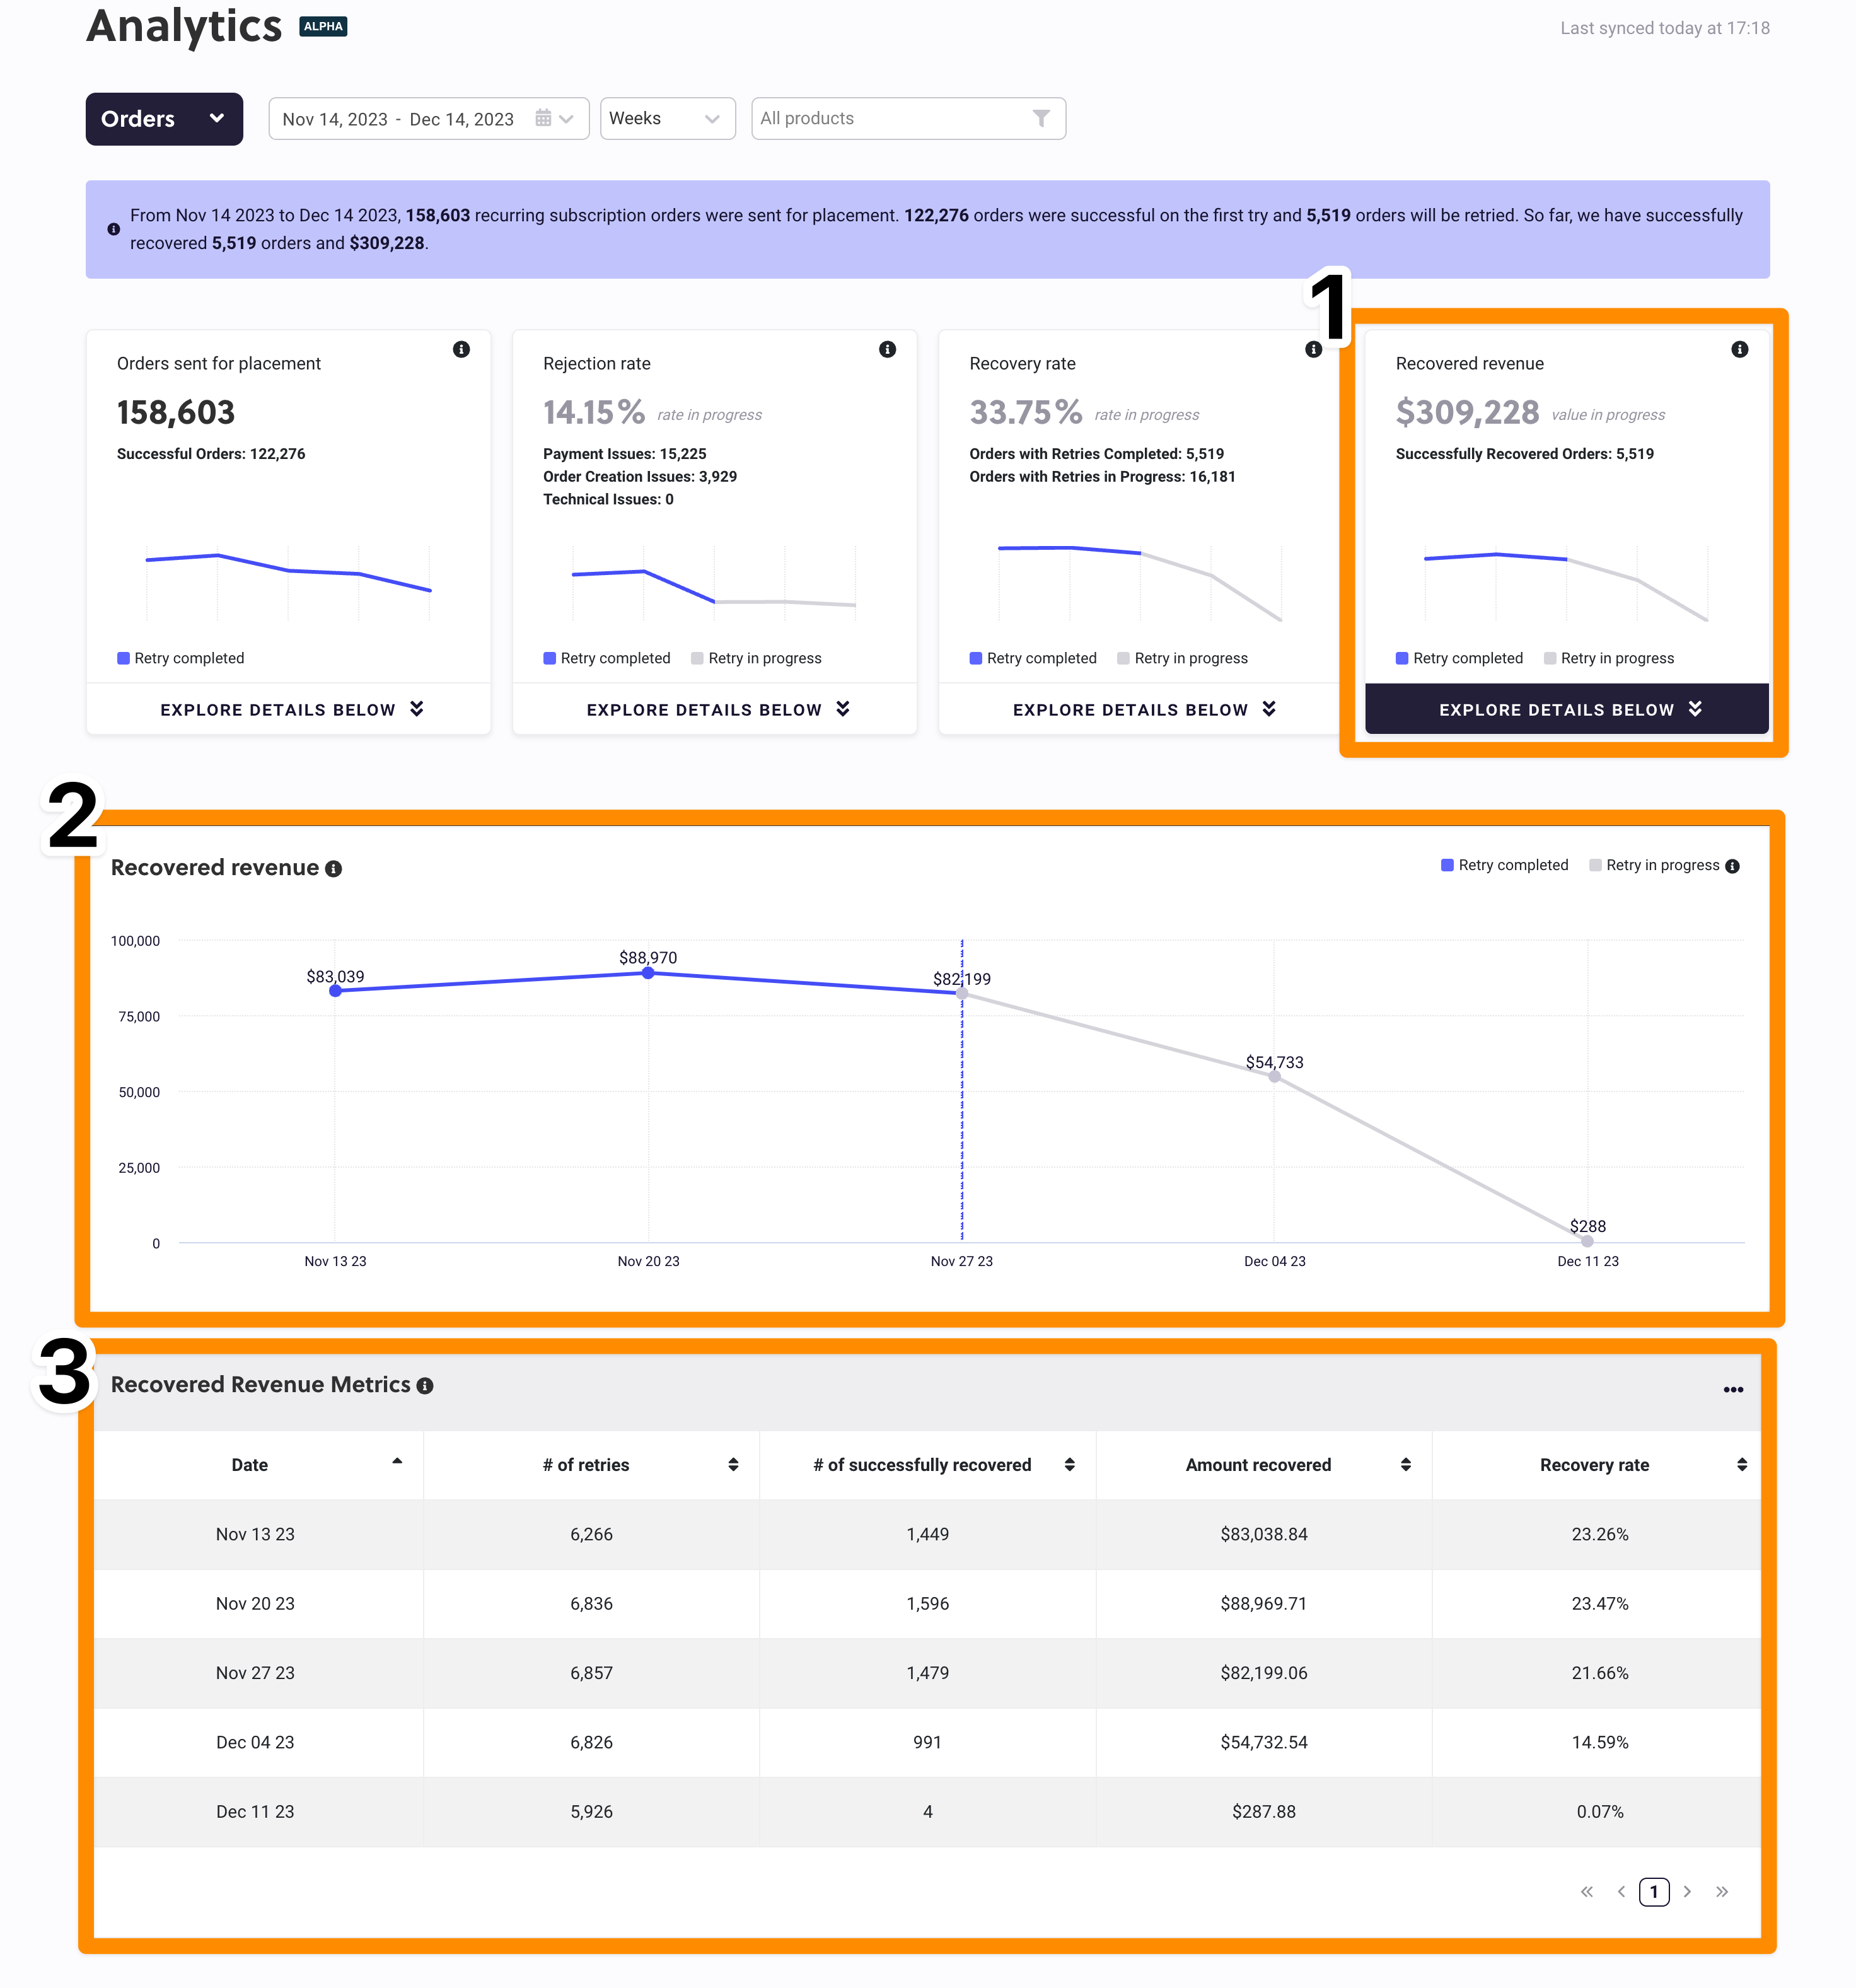The width and height of the screenshot is (1856, 1988).
Task: Click the info icon beside Recovered revenue chart title
Action: [334, 868]
